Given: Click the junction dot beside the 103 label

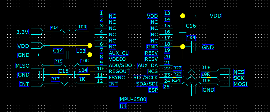Looking at the screenshot, I should click(90, 55).
